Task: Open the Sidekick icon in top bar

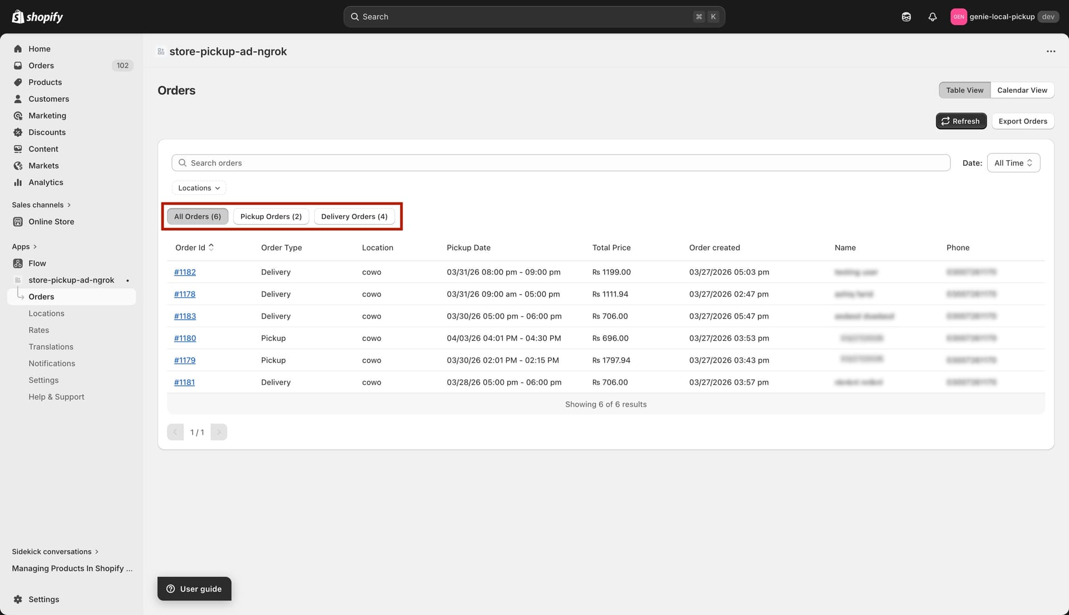Action: pos(906,17)
